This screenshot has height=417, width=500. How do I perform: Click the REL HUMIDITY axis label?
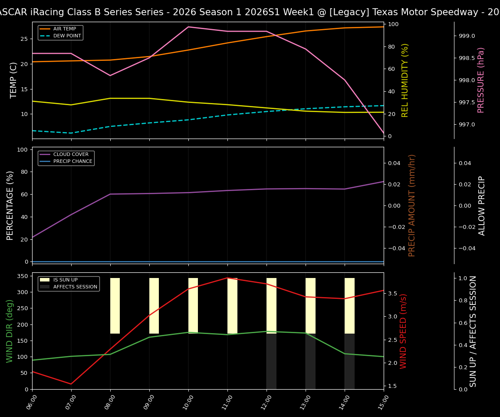(405, 79)
